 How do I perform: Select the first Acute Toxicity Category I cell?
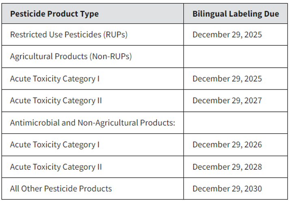(x=93, y=79)
